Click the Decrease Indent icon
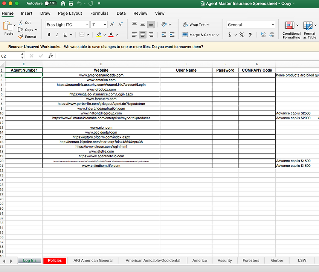319x272 pixels. (x=164, y=35)
